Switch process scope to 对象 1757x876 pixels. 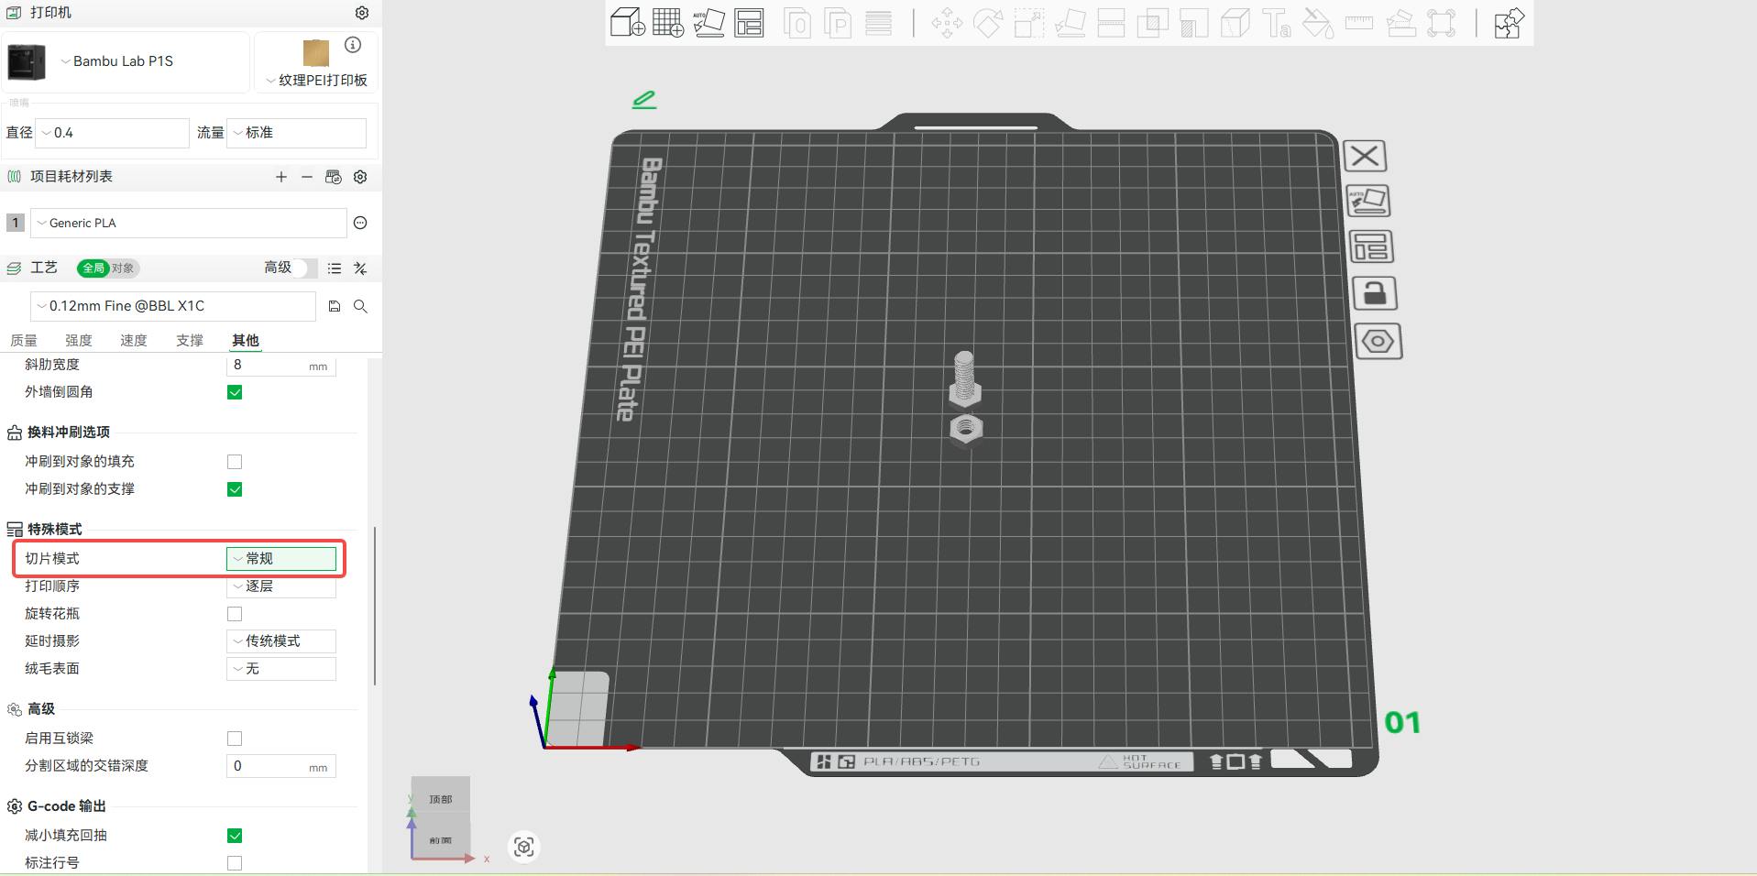(123, 268)
